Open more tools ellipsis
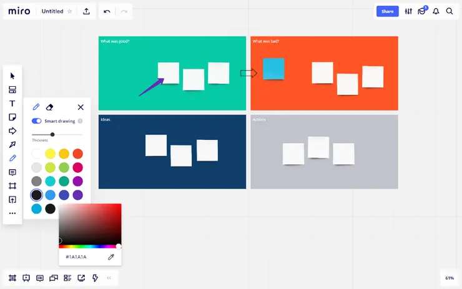This screenshot has height=289, width=462. (x=12, y=213)
